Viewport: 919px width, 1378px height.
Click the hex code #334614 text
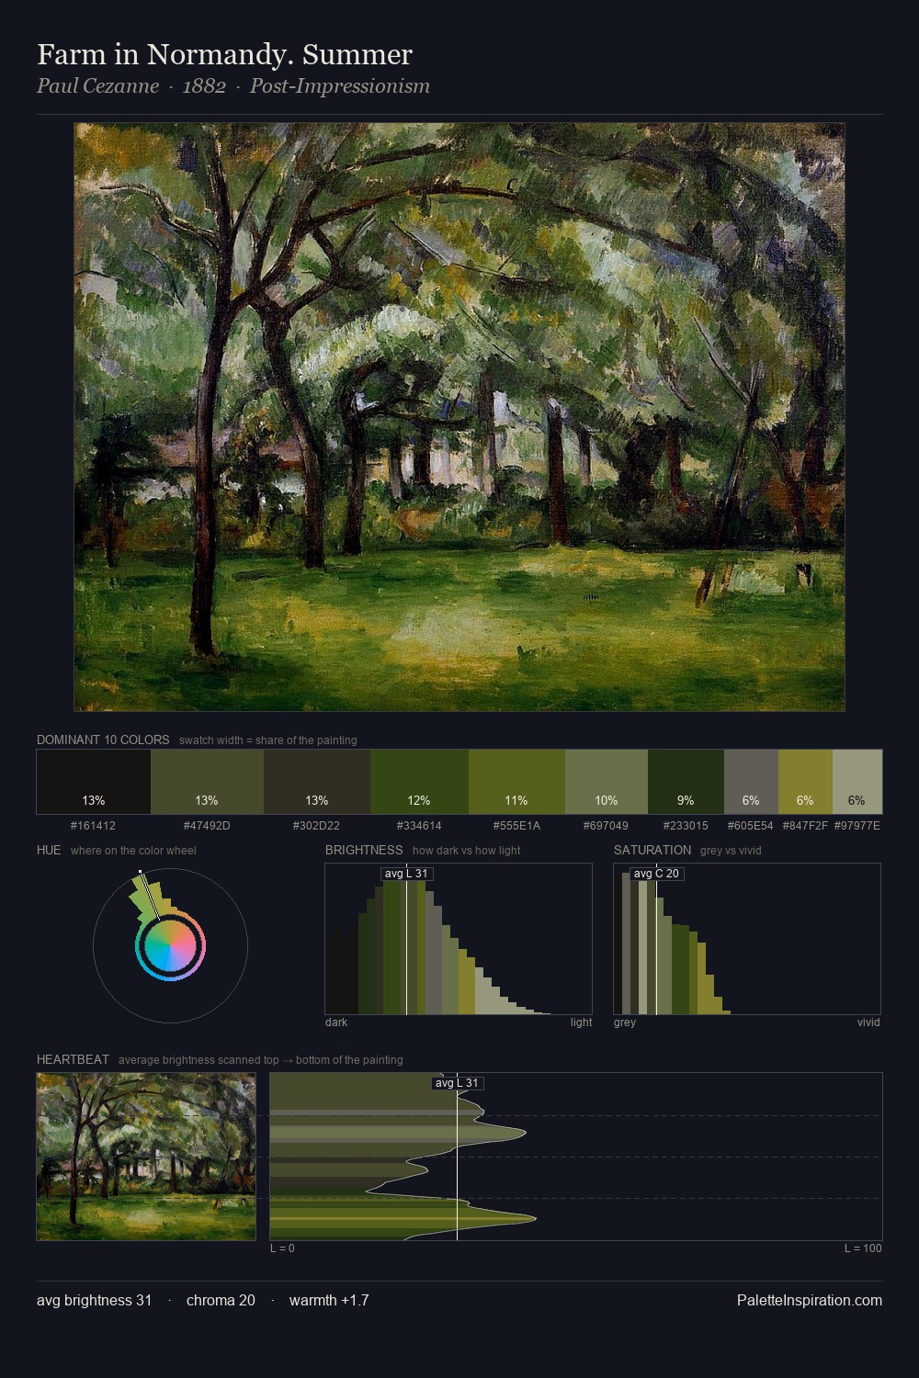(419, 826)
